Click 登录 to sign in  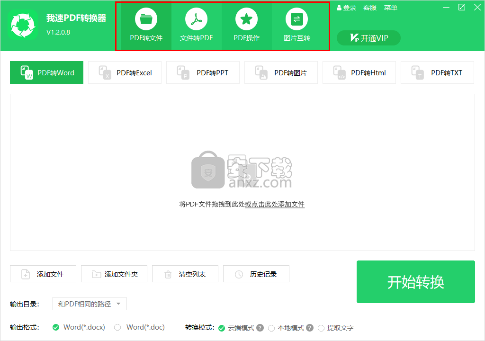point(350,8)
